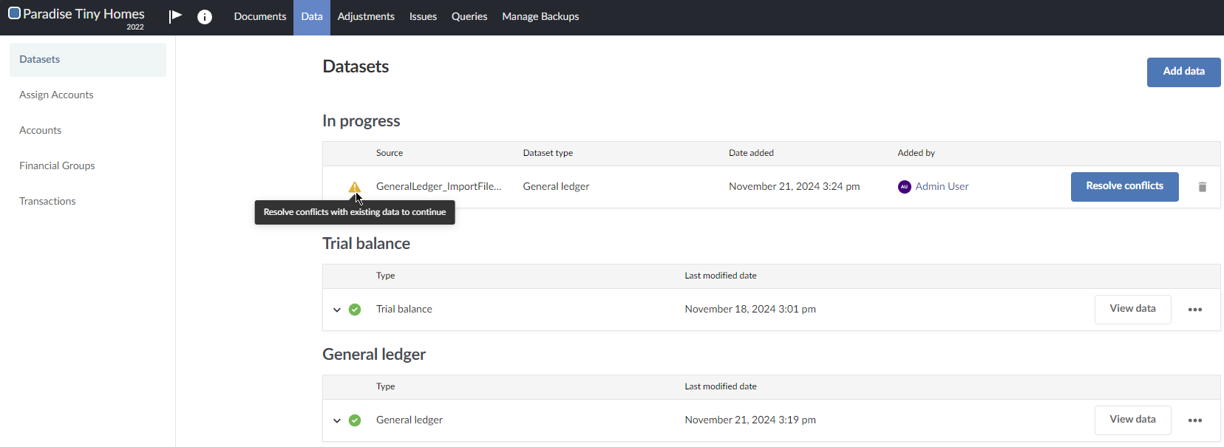Open the info circle icon
1224x447 pixels.
tap(205, 17)
